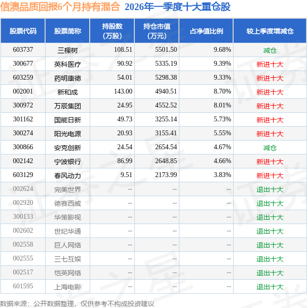Click stock name 世纪华通
Viewport: 307px width, 308px height.
point(68,231)
